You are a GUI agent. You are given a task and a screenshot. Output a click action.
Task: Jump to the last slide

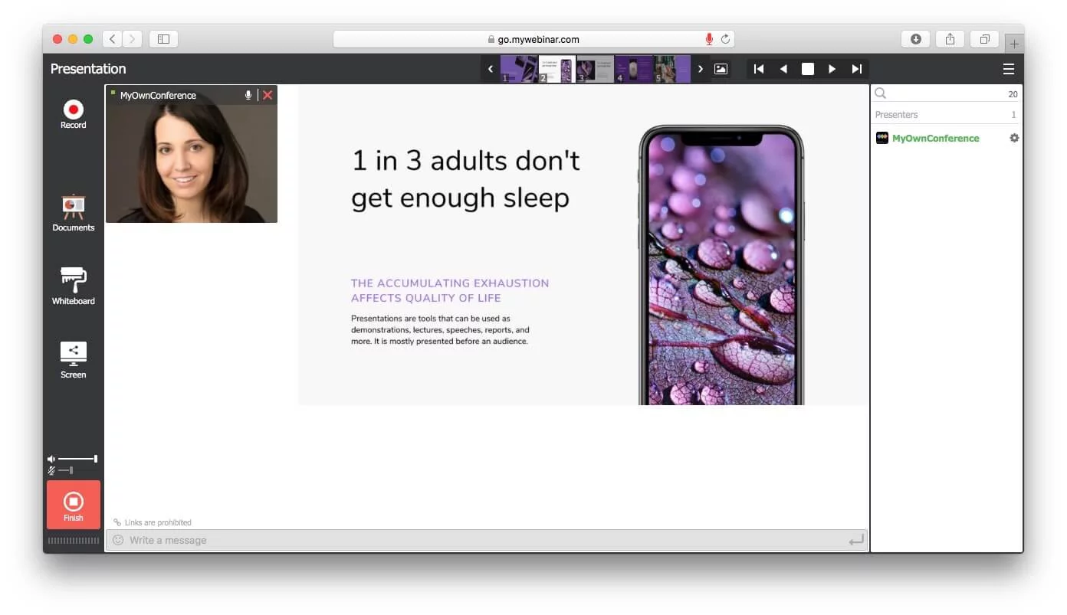pos(856,69)
